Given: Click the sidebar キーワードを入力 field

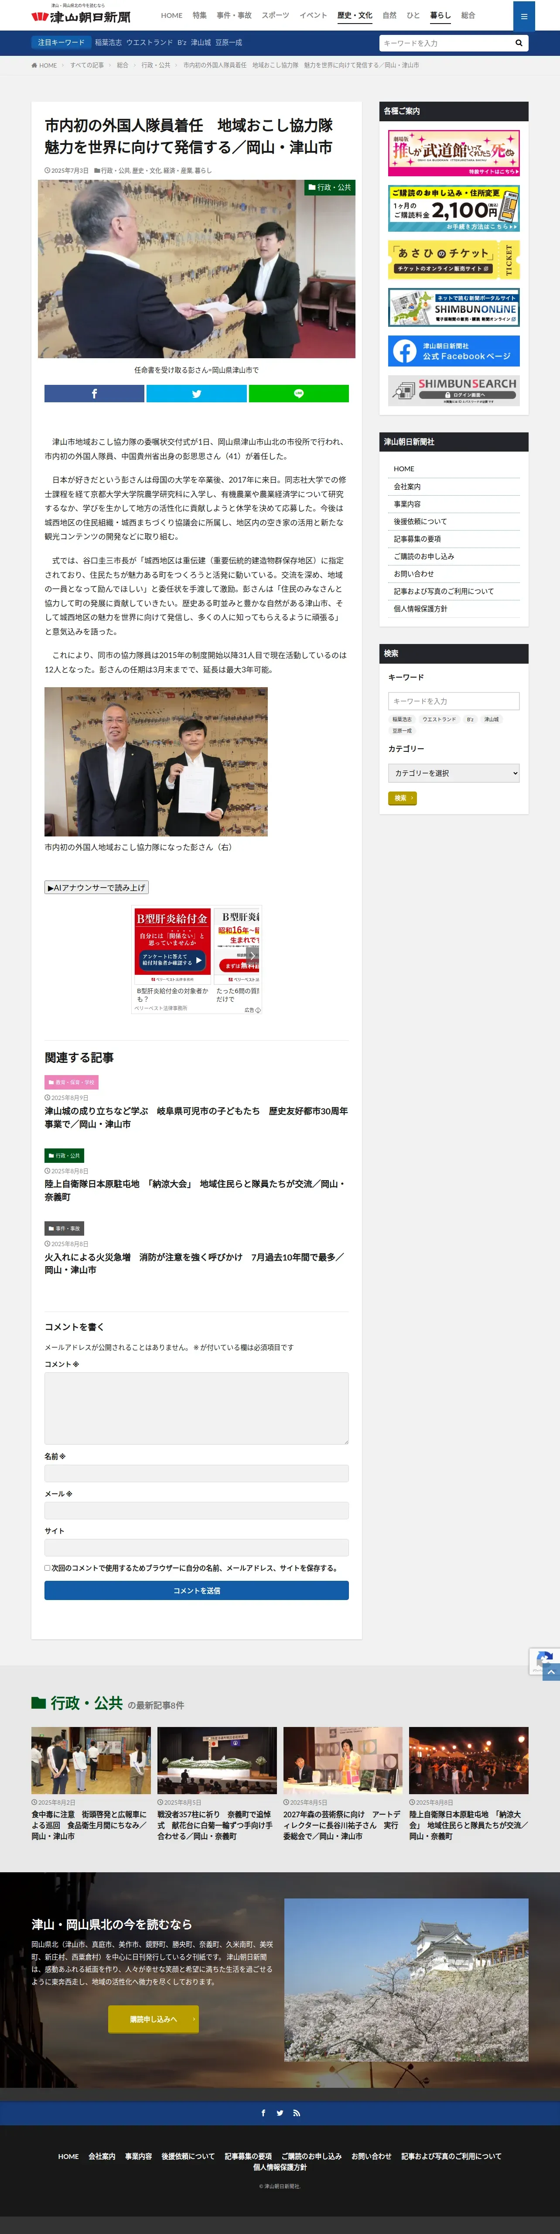Looking at the screenshot, I should (454, 701).
